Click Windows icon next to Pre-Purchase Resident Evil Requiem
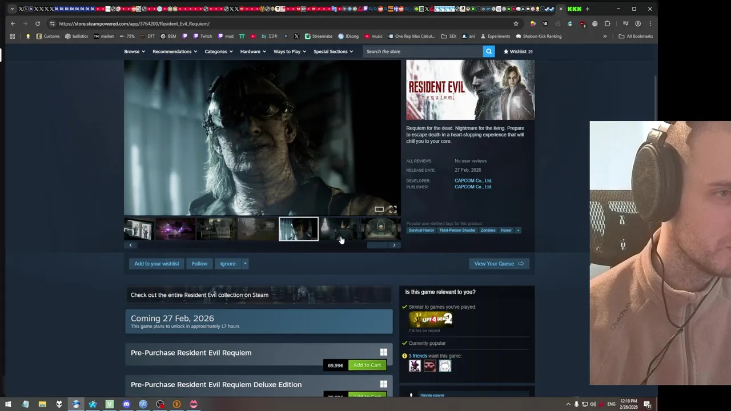Screen dimensions: 731x411 (384, 353)
